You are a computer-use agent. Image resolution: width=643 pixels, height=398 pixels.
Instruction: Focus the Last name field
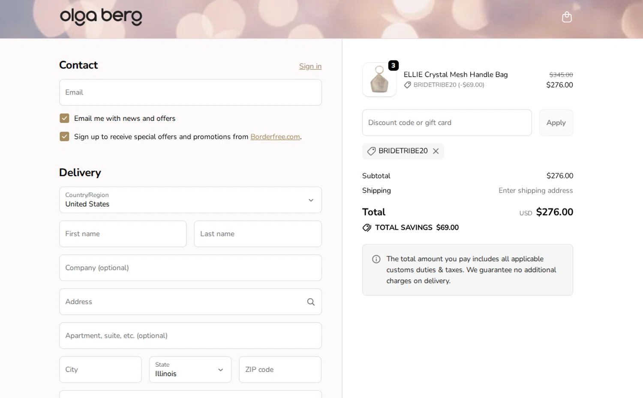(258, 234)
